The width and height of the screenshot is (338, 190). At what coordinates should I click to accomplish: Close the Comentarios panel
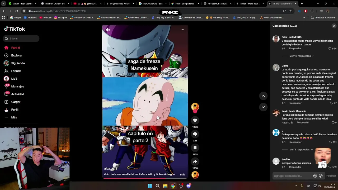pos(334,26)
